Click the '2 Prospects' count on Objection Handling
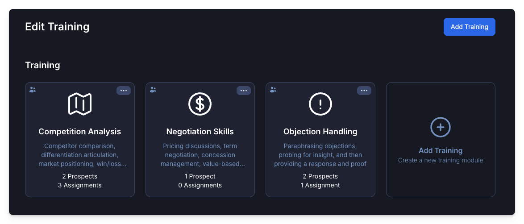Screen dimensions: 524x224 320,176
